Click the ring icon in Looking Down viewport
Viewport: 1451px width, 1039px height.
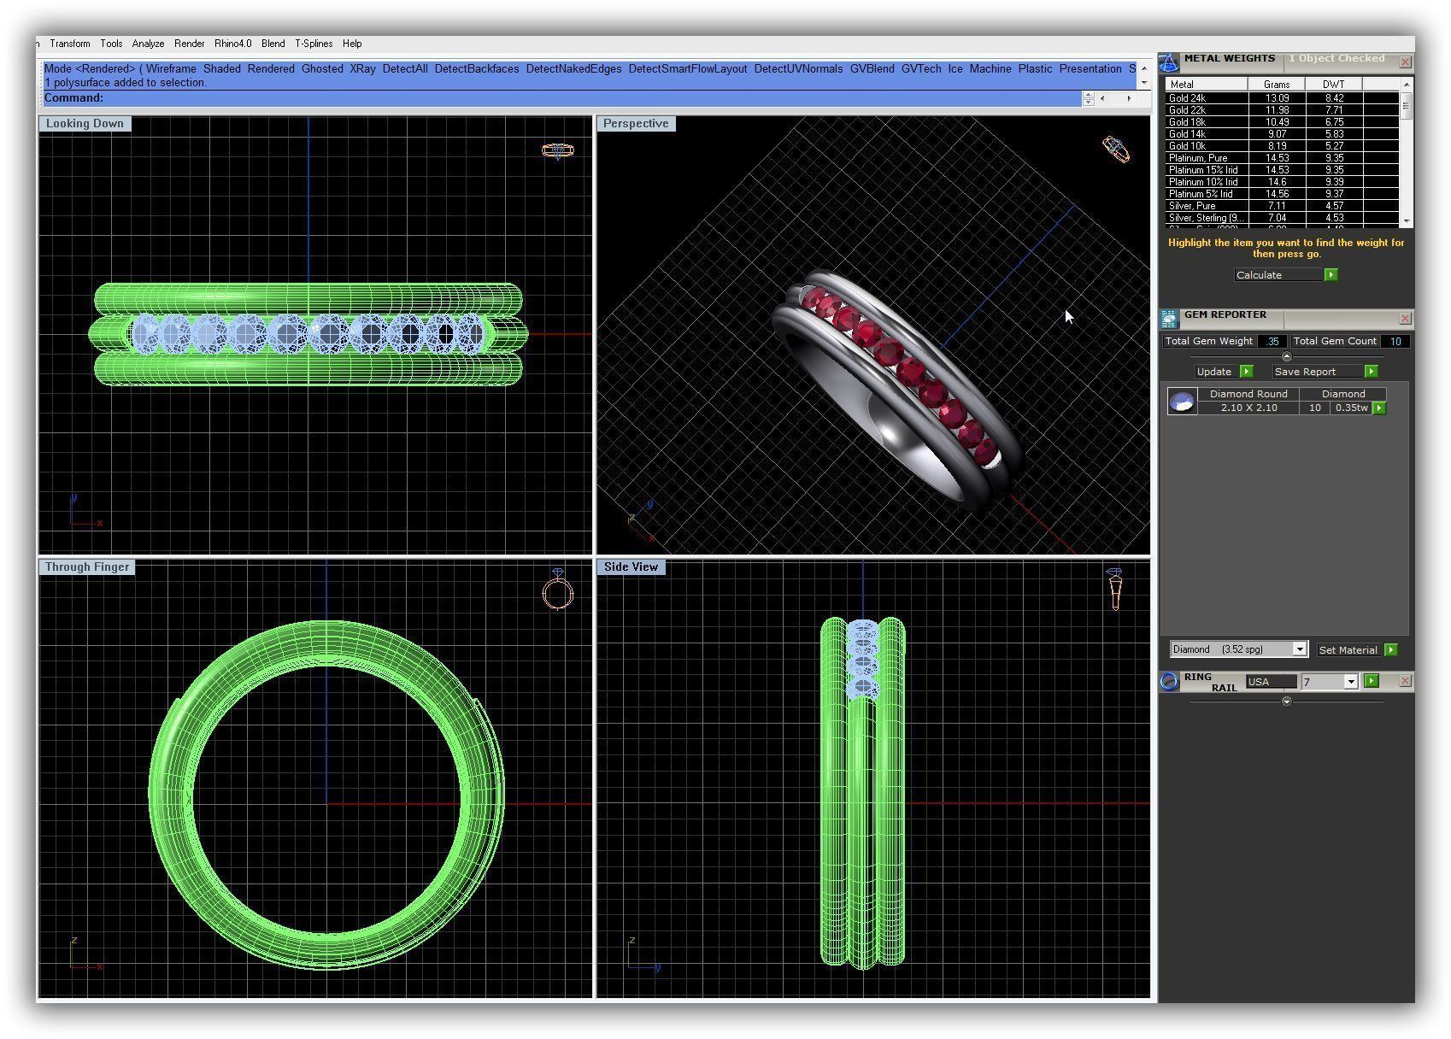pos(557,151)
